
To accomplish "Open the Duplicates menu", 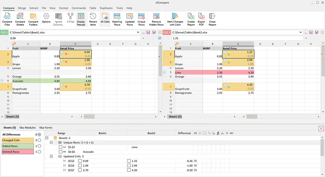I will (x=106, y=8).
